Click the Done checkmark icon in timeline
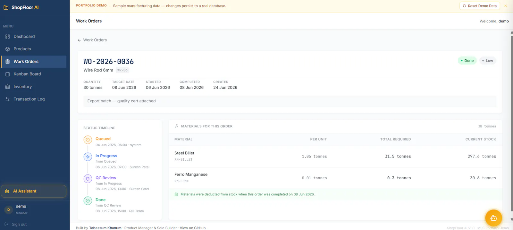Image resolution: width=513 pixels, height=230 pixels. tap(88, 200)
